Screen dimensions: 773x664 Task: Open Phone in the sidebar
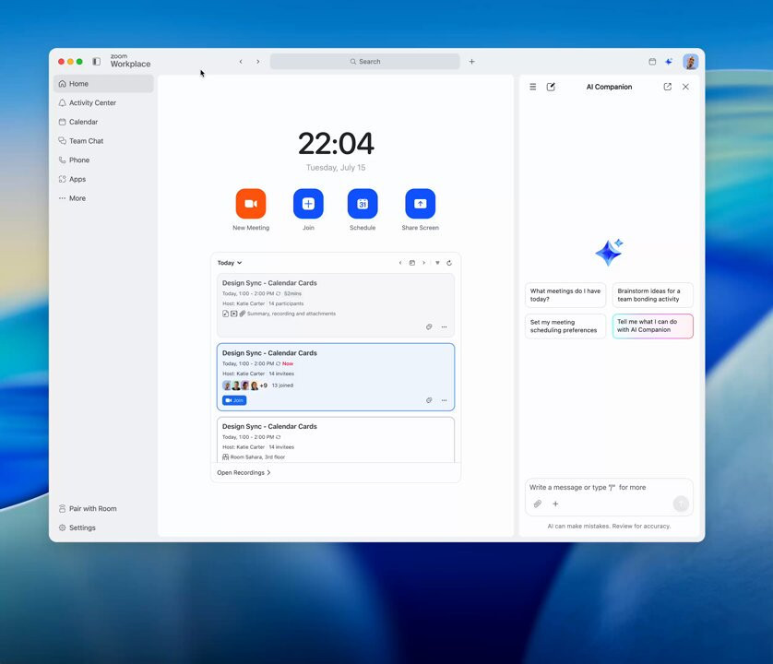tap(103, 160)
